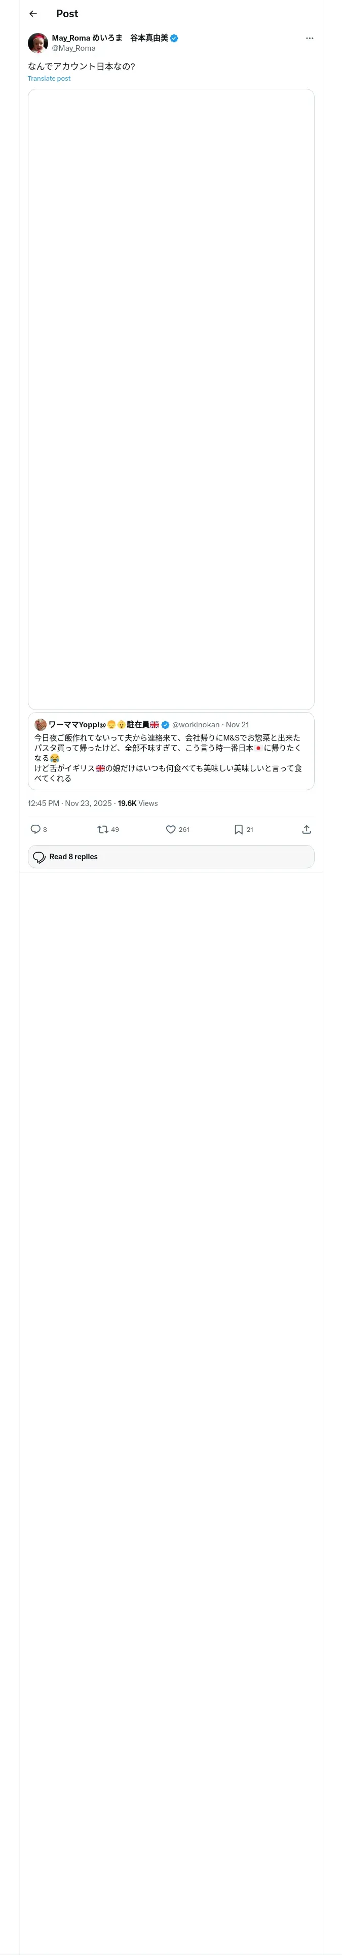Open Read 8 replies button

click(x=171, y=856)
